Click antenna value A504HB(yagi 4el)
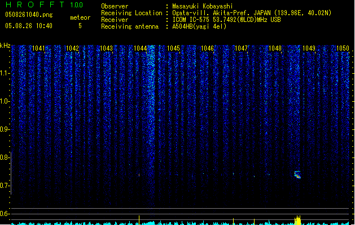This screenshot has width=355, height=225. click(199, 26)
